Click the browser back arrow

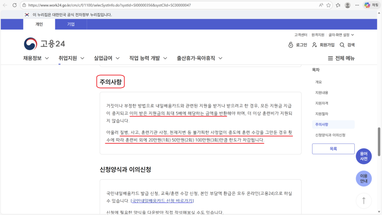coord(5,5)
